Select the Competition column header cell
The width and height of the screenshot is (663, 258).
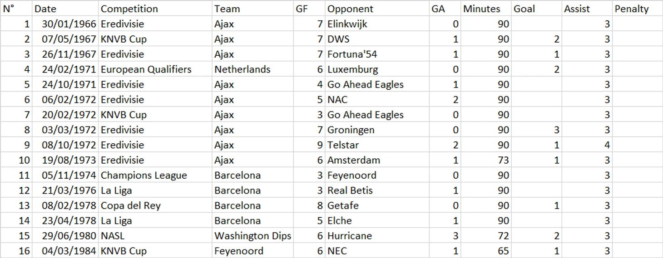(155, 9)
